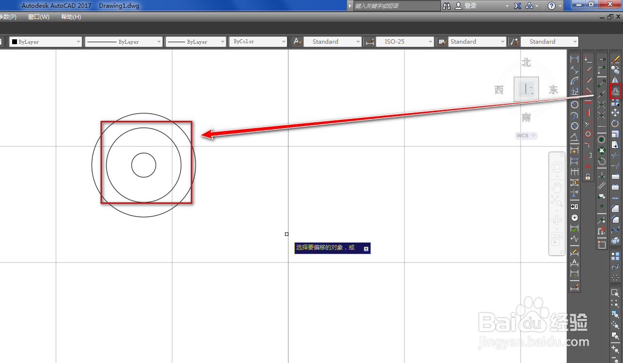This screenshot has width=623, height=363.
Task: Select the Scale tool
Action: tap(615, 134)
